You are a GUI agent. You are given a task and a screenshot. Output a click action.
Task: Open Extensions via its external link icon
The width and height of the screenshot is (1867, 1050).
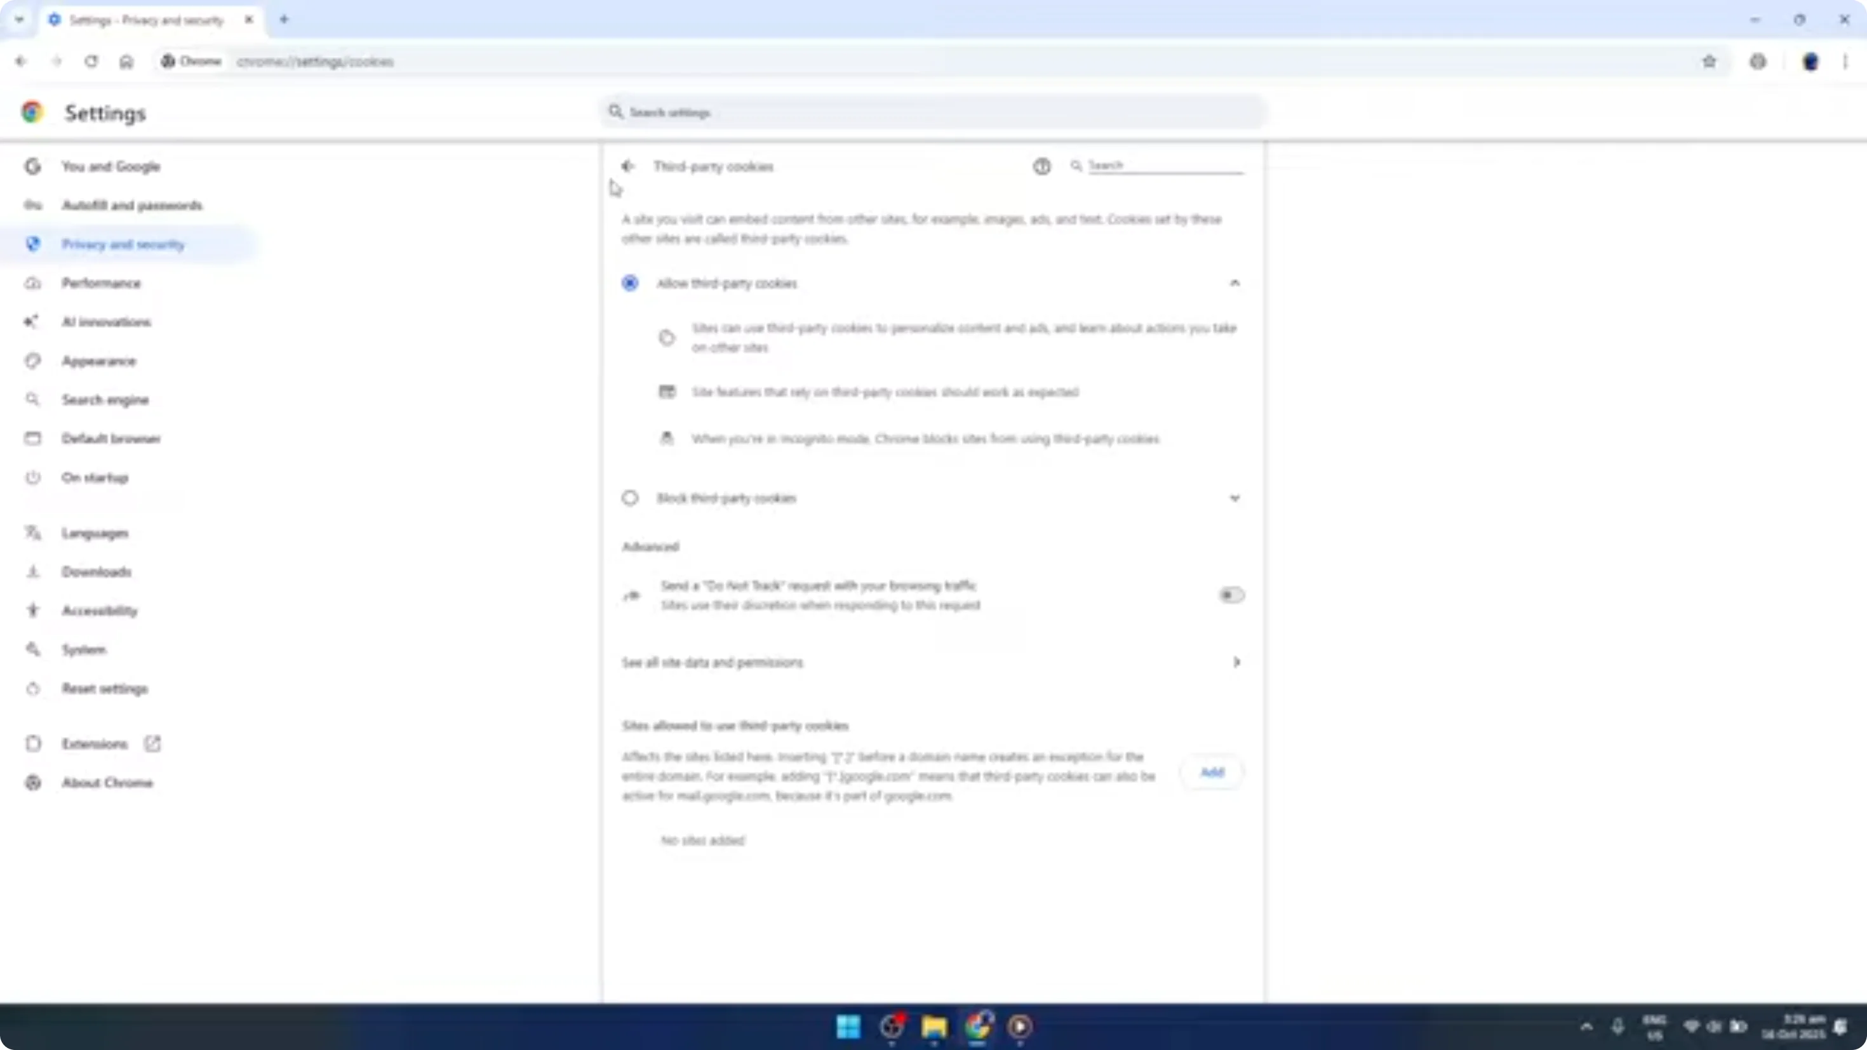[x=152, y=743]
